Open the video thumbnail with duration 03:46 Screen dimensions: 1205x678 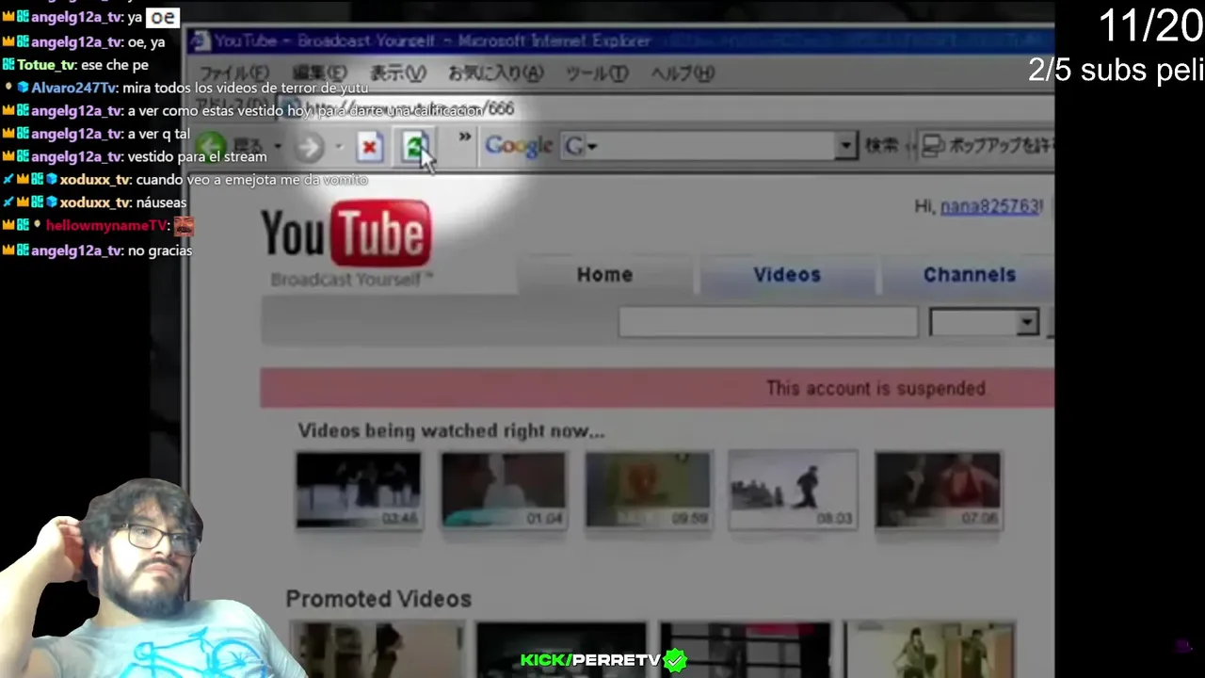[359, 490]
